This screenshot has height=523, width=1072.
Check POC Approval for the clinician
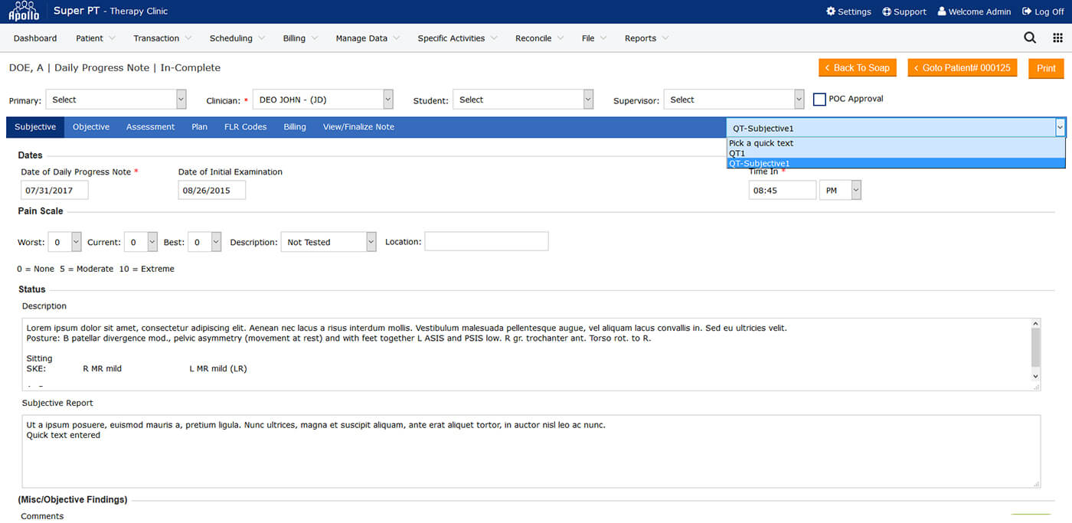point(819,98)
